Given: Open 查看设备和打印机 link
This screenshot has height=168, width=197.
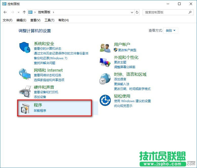Looking at the screenshot, I should pos(46,92).
